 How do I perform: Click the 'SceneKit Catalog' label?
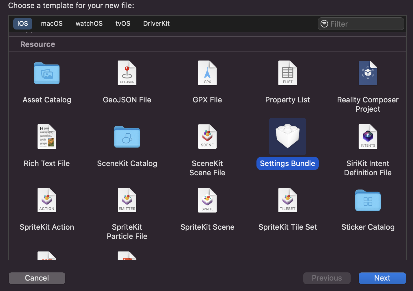[127, 163]
